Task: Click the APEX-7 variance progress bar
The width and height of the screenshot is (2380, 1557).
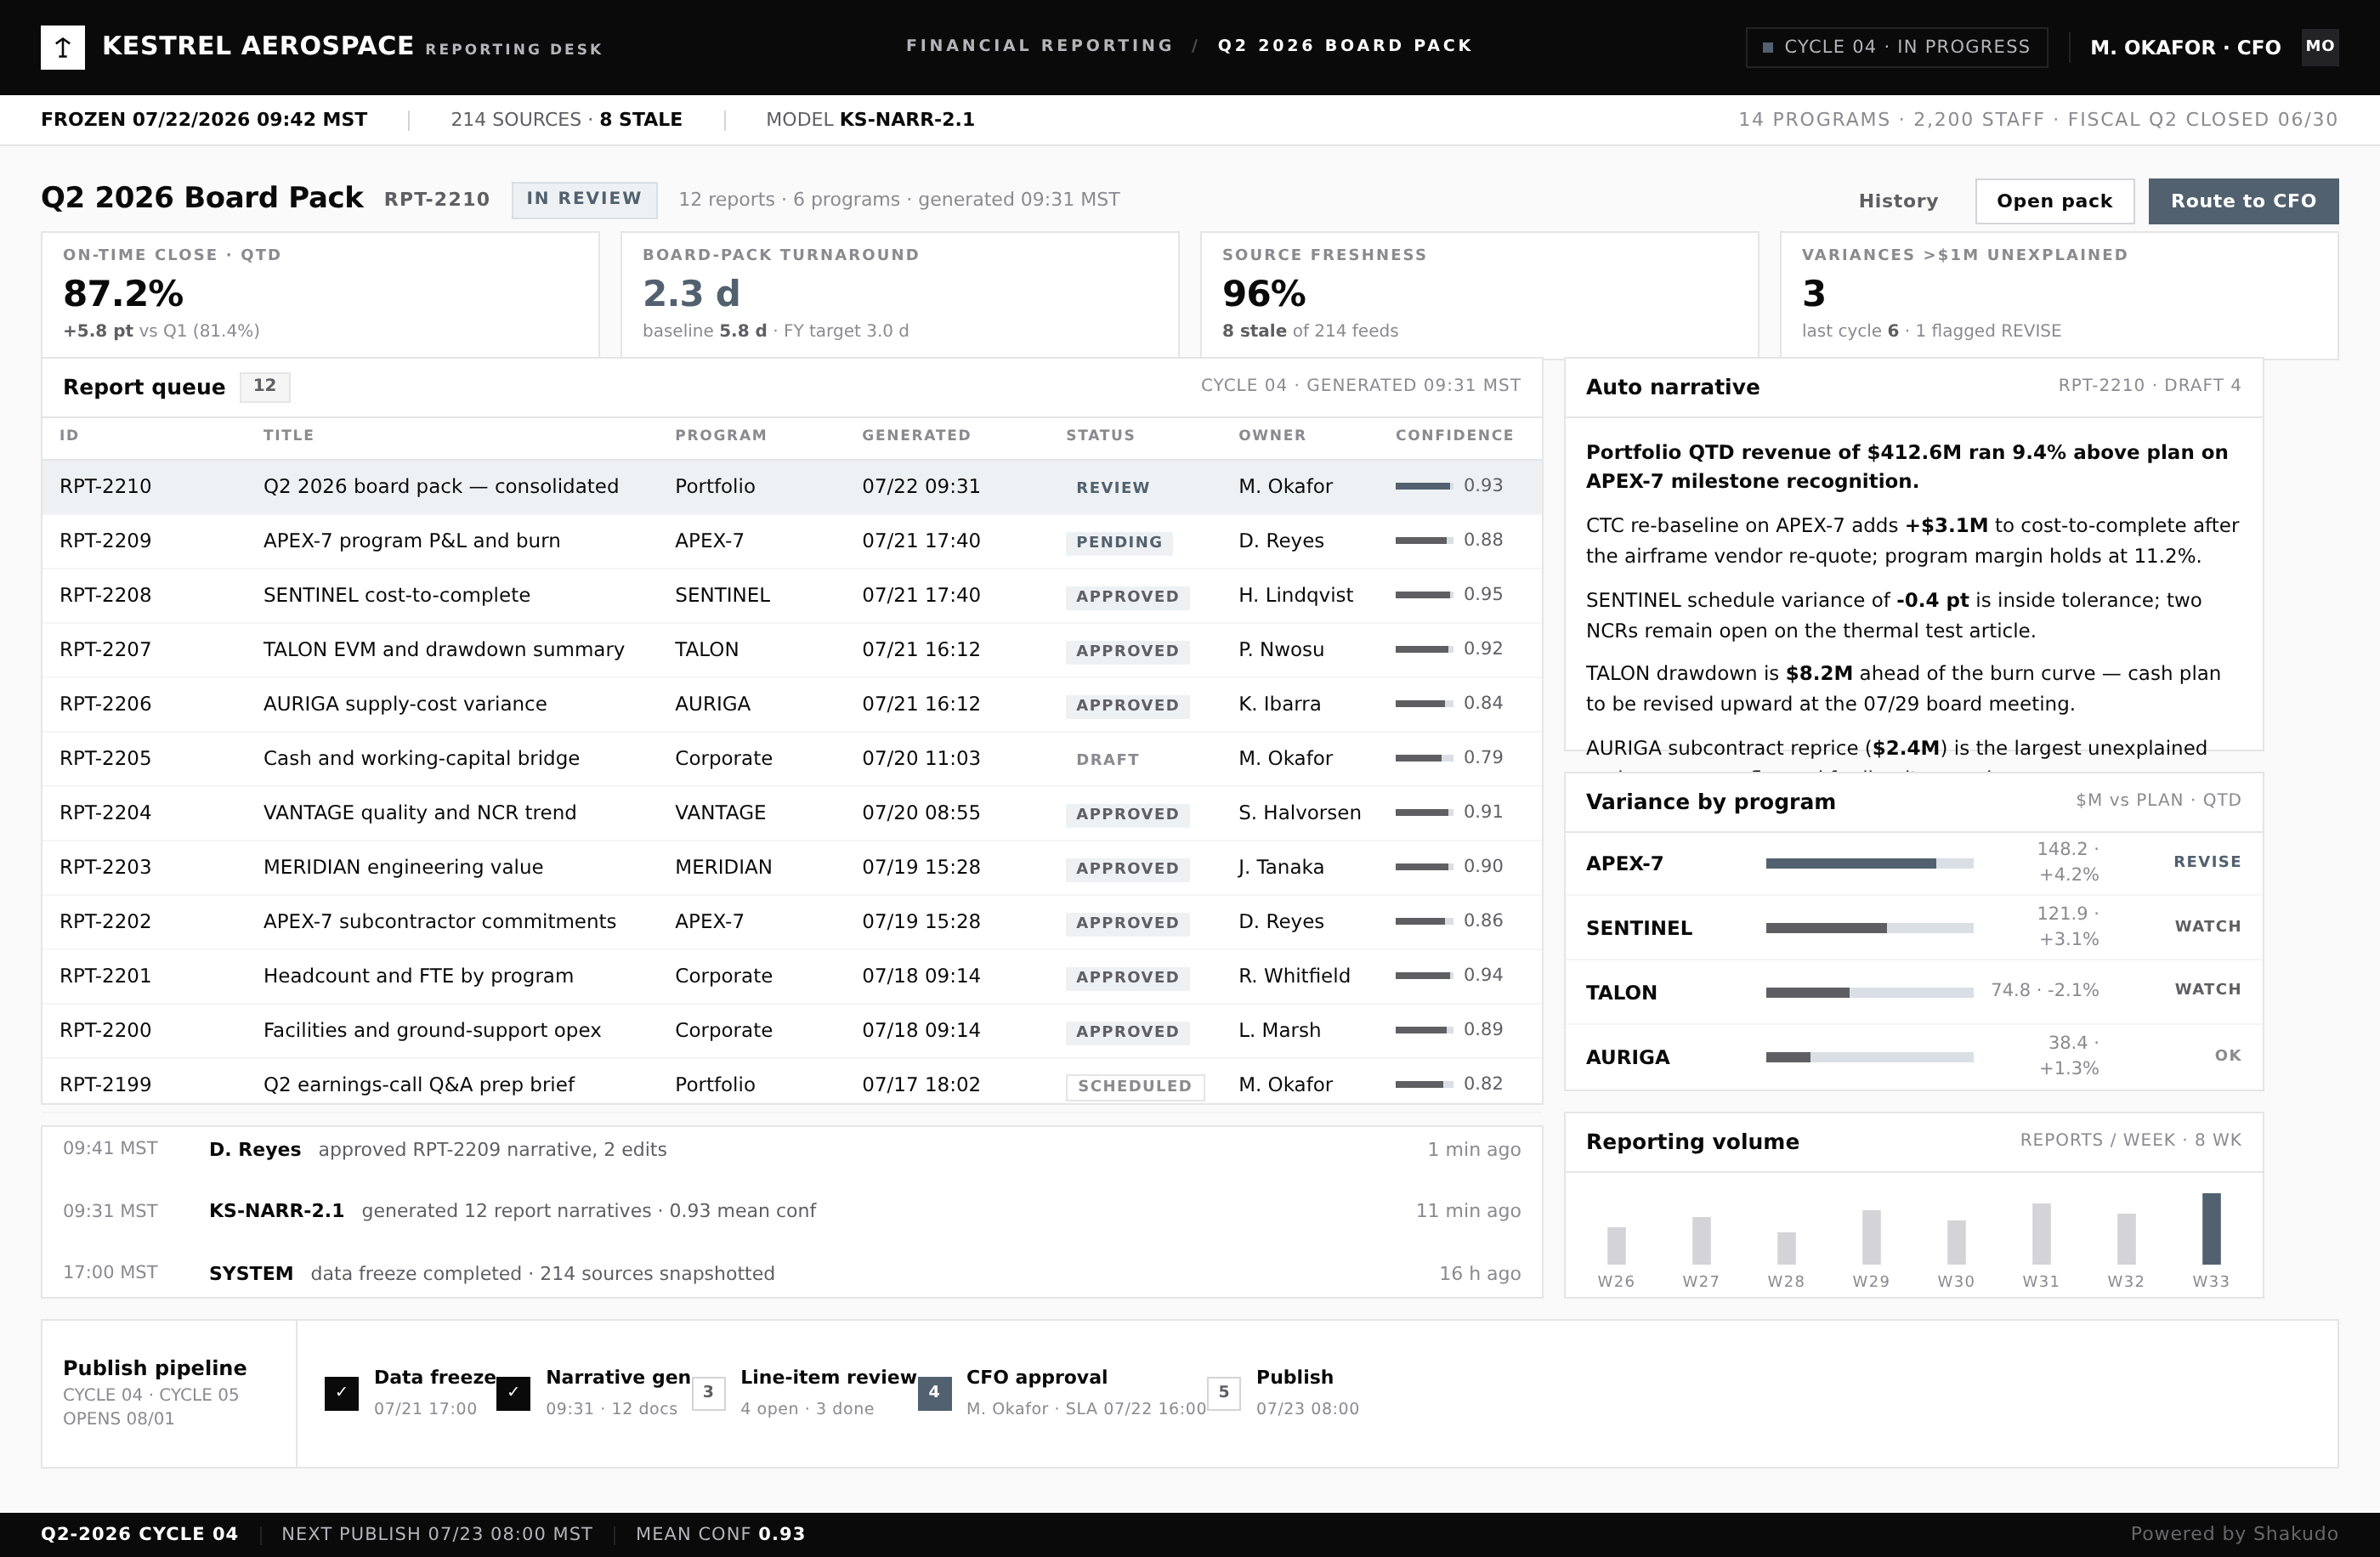Action: [1869, 863]
